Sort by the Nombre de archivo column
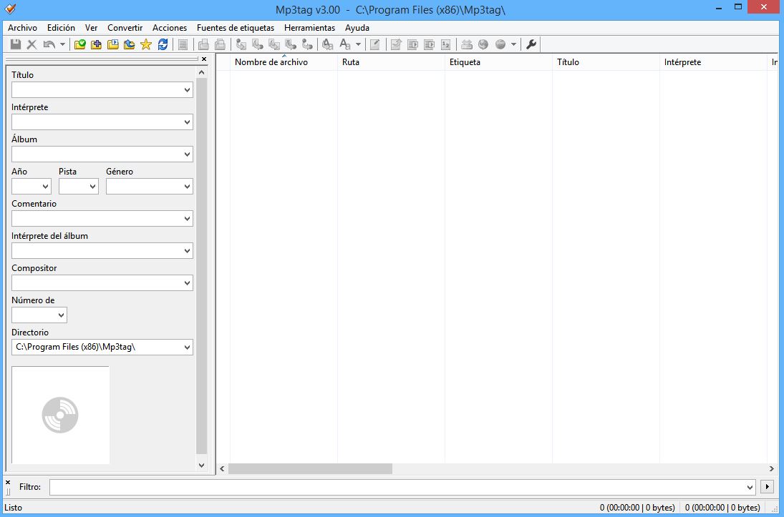The width and height of the screenshot is (784, 517). [284, 62]
